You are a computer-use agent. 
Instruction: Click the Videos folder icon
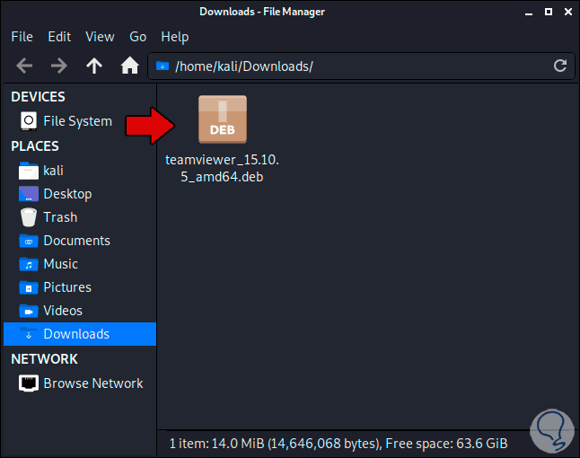click(x=29, y=311)
